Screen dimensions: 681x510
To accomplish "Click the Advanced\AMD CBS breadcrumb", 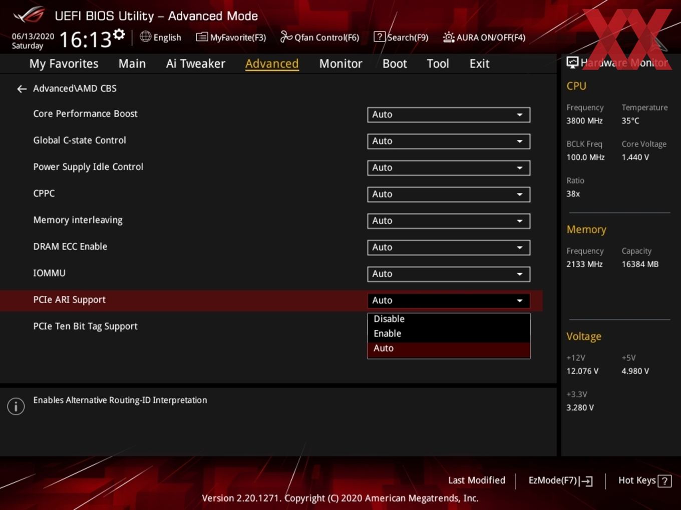I will (x=75, y=88).
